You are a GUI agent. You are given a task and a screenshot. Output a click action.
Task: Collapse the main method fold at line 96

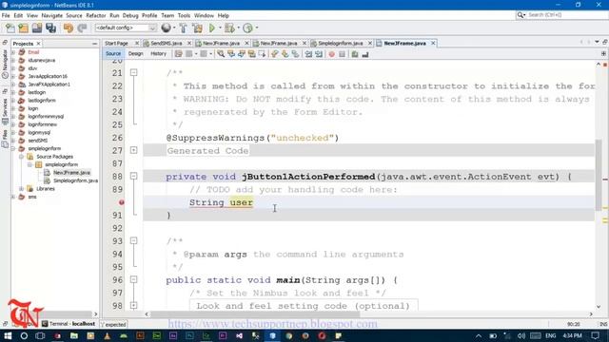pos(133,279)
